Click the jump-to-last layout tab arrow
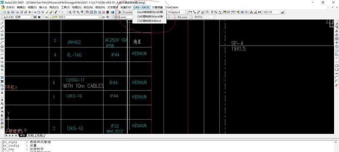 (16, 135)
